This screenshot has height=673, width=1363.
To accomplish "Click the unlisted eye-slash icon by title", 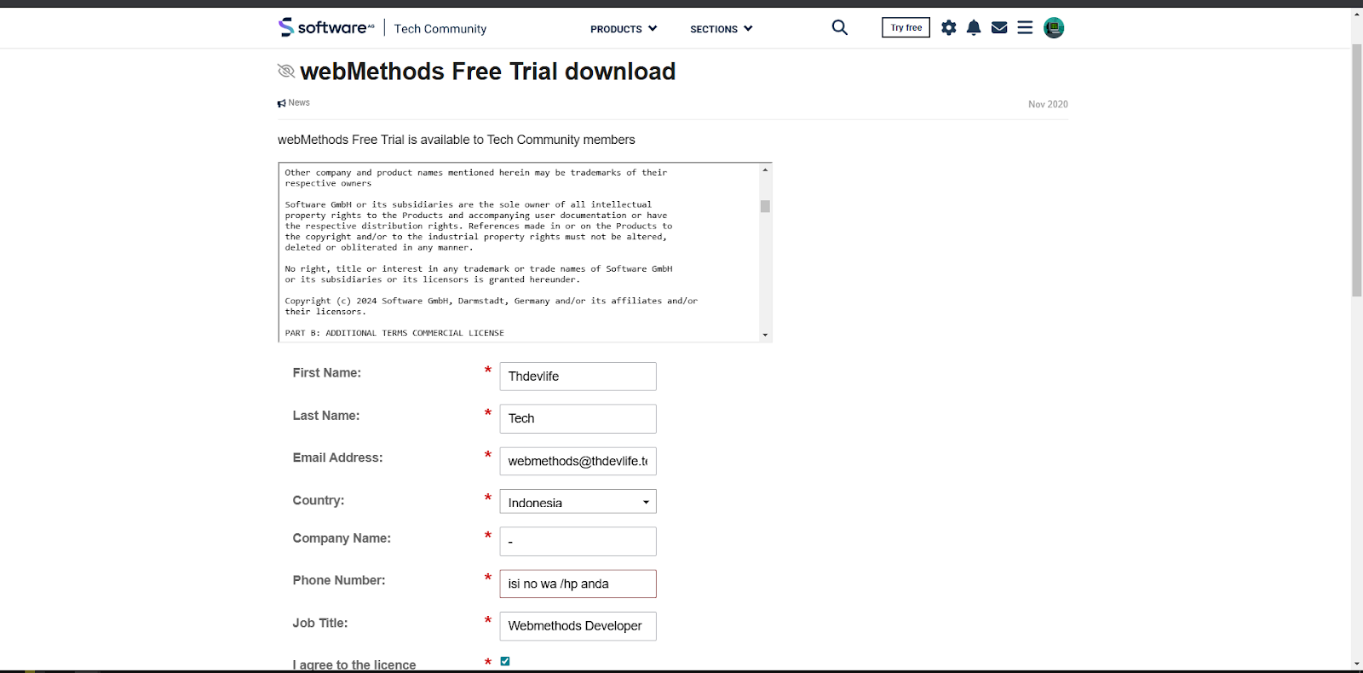I will point(286,71).
